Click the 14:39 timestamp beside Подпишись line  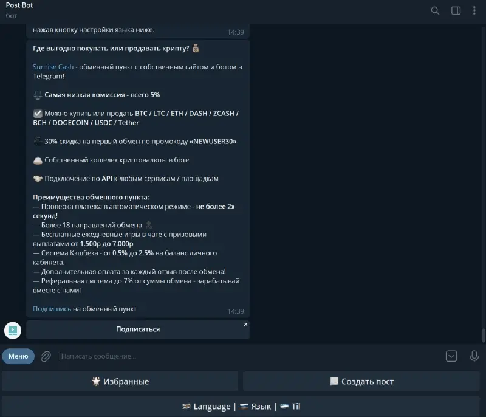[x=236, y=311]
